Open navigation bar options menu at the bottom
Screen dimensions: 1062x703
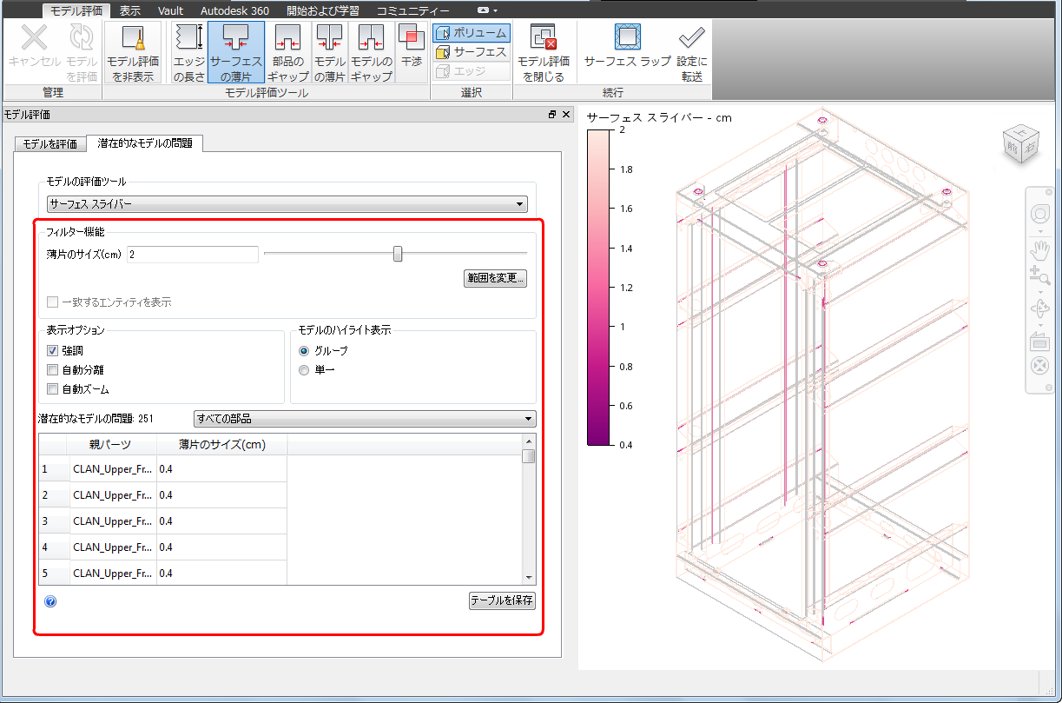[1048, 387]
